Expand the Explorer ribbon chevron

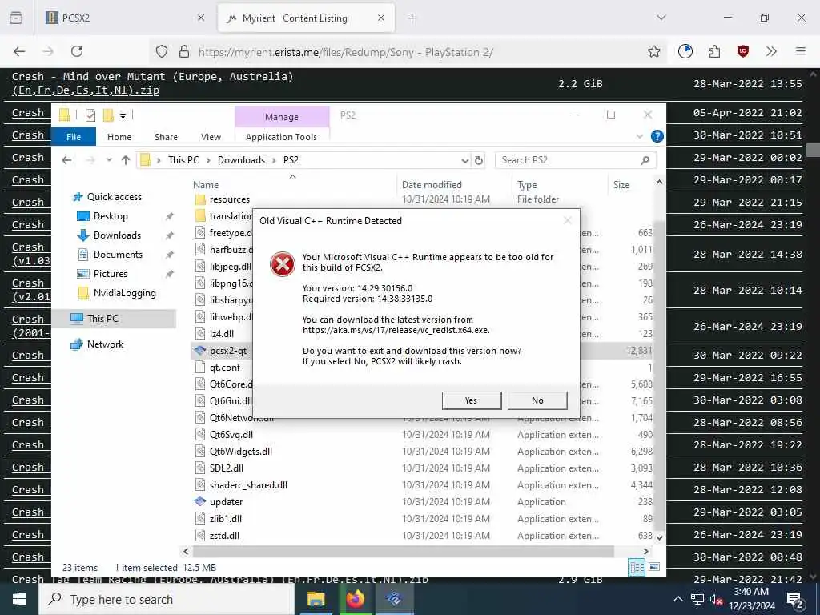639,136
